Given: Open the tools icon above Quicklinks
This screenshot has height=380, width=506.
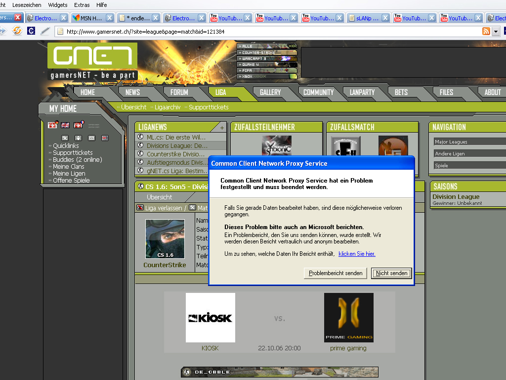Looking at the screenshot, I should (65, 138).
